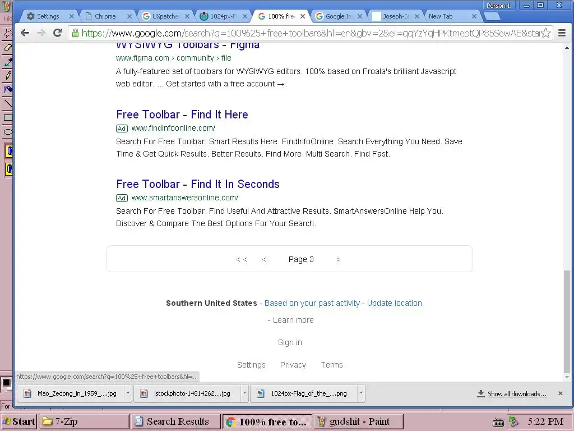Switch to Search Results taskbar window
Screen dimensions: 574x431
tap(175, 421)
